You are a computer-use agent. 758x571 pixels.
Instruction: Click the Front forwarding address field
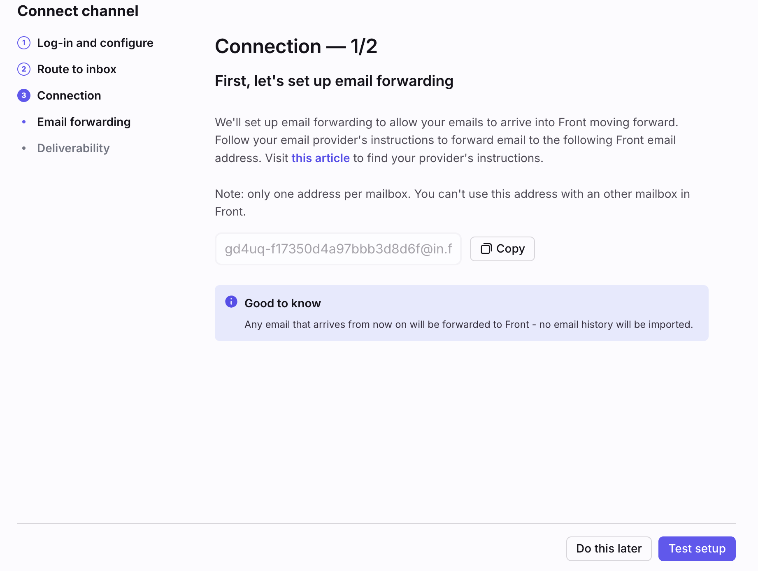pos(338,249)
